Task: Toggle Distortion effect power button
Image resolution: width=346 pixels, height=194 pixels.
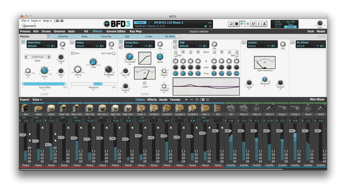Action: [x=23, y=42]
